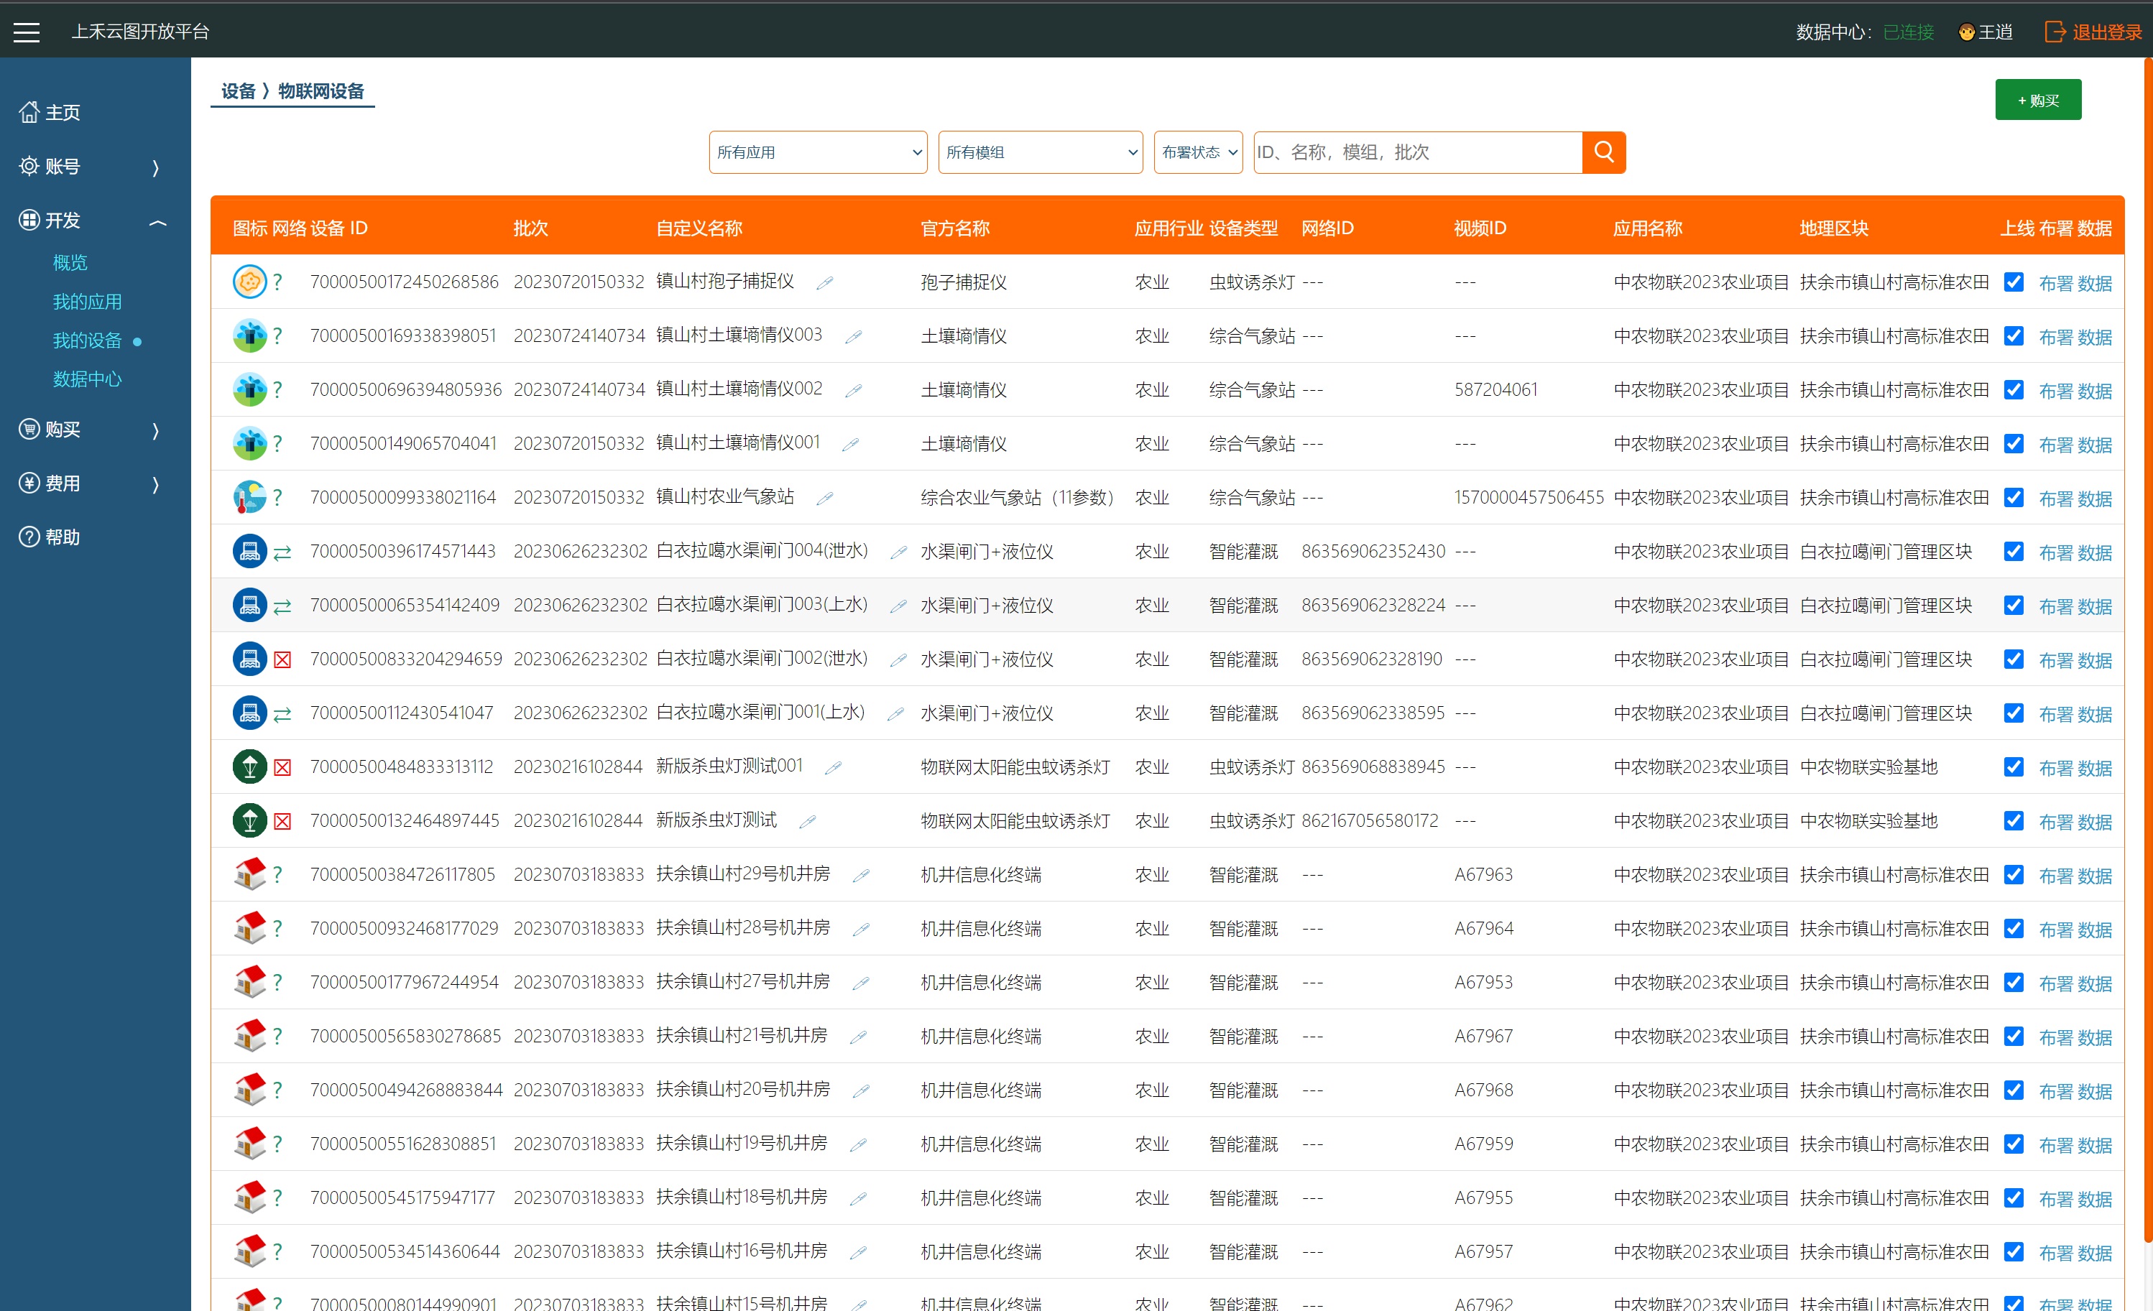Click the sluice gate icon for 白衣拉噶水渠闸门003(上水)
This screenshot has width=2153, height=1311.
click(249, 604)
